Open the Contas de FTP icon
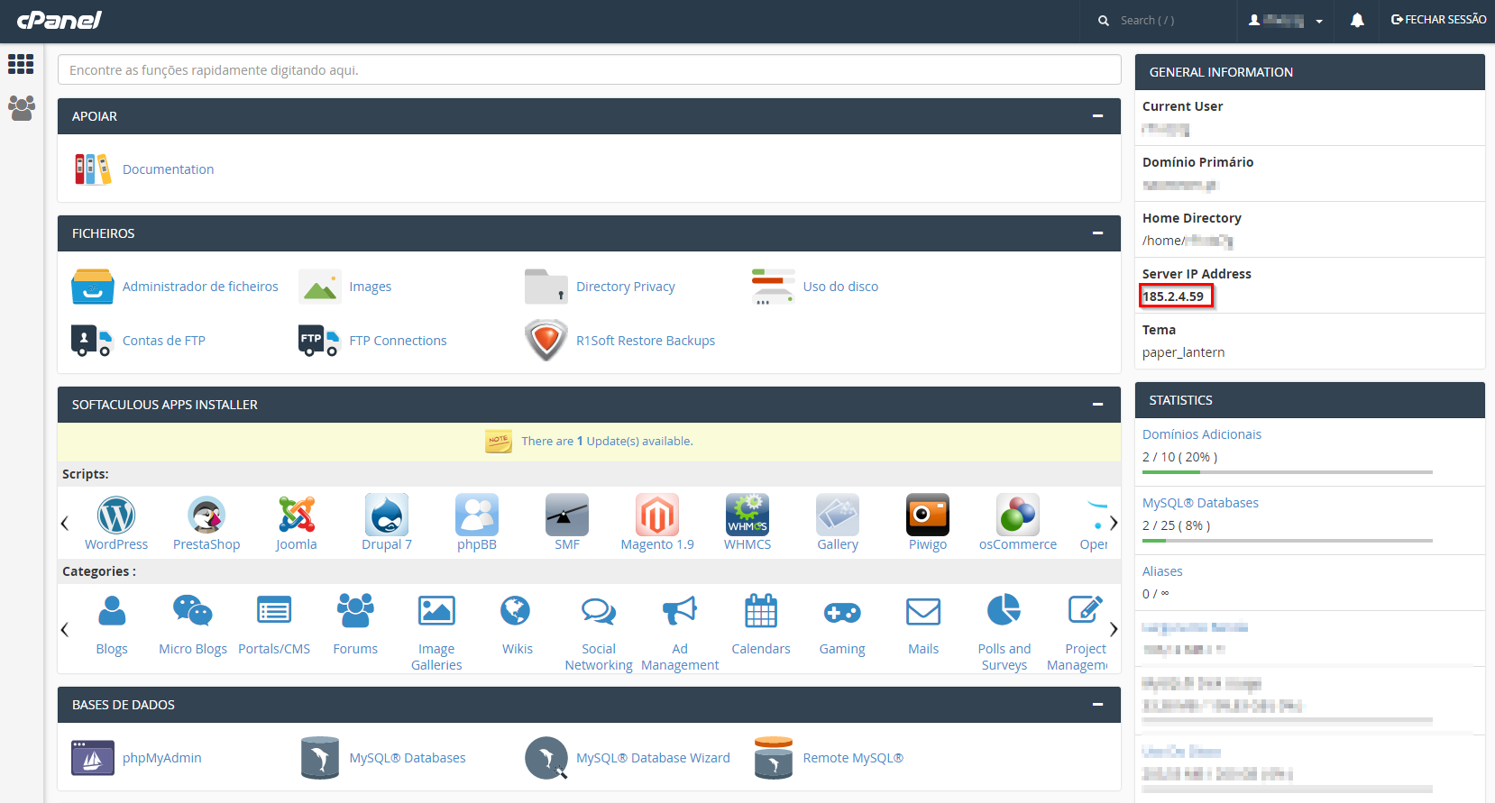The width and height of the screenshot is (1495, 803). coord(91,341)
